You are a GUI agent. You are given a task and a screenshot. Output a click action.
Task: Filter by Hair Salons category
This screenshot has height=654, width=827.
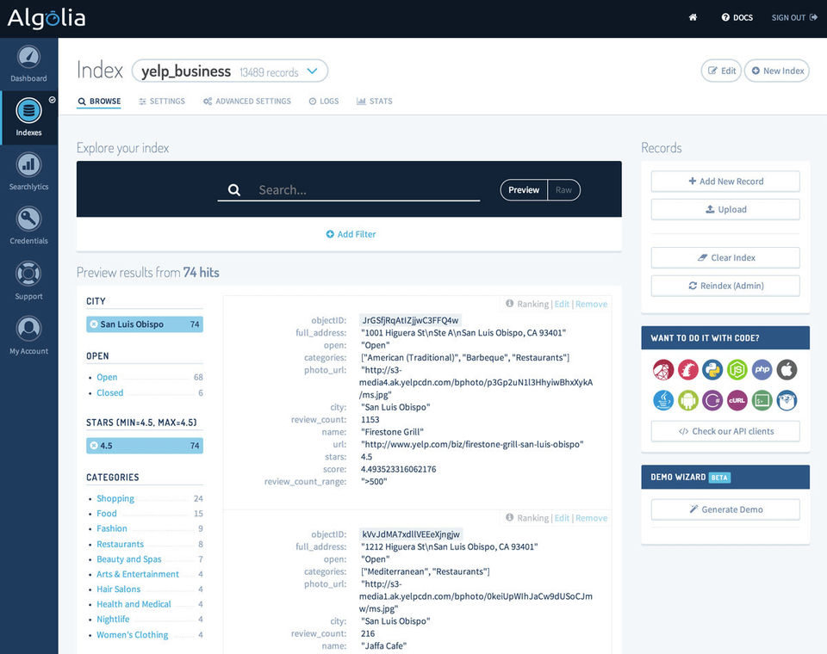click(119, 589)
